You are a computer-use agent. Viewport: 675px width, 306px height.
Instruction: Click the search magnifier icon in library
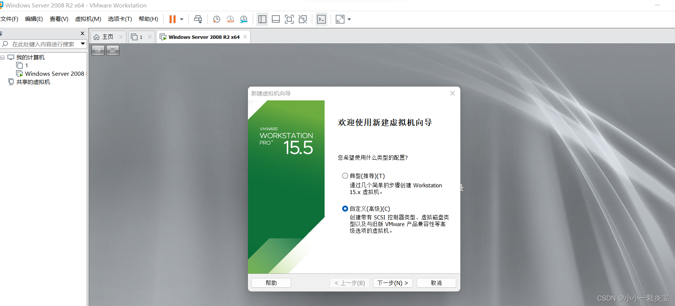5,44
